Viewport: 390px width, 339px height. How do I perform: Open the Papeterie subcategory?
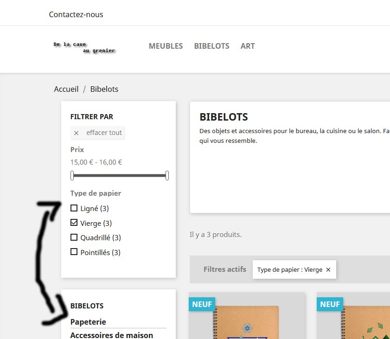(x=88, y=322)
